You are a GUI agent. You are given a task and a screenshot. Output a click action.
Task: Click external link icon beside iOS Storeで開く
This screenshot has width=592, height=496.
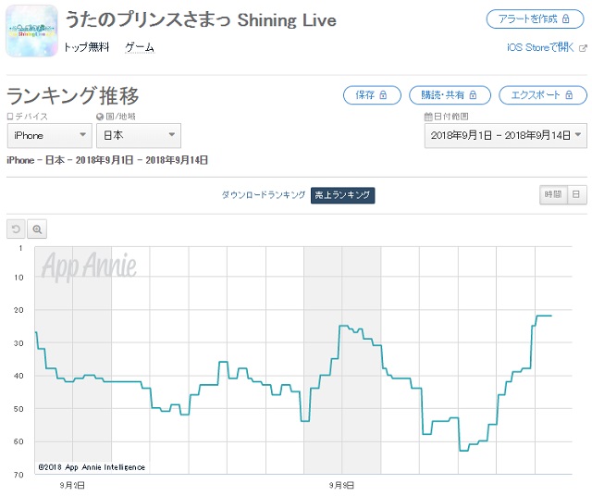pos(582,47)
